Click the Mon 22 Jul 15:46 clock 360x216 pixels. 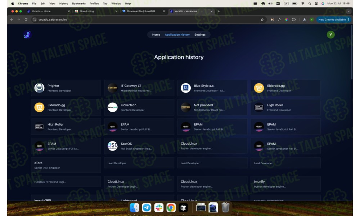click(x=338, y=4)
